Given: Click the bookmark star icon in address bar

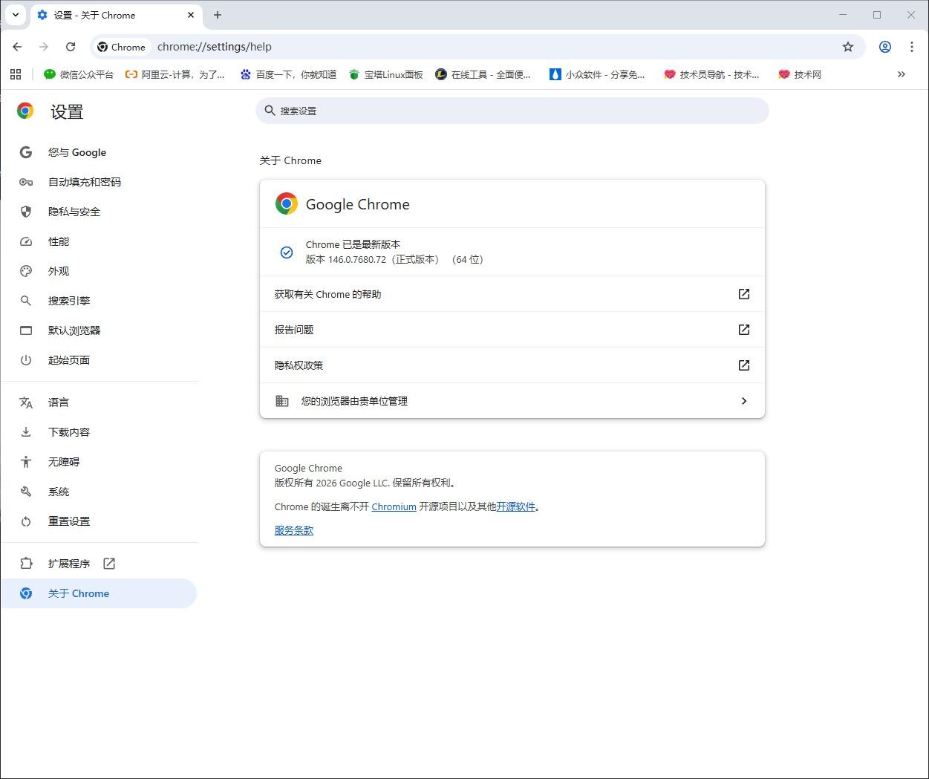Looking at the screenshot, I should [x=847, y=47].
